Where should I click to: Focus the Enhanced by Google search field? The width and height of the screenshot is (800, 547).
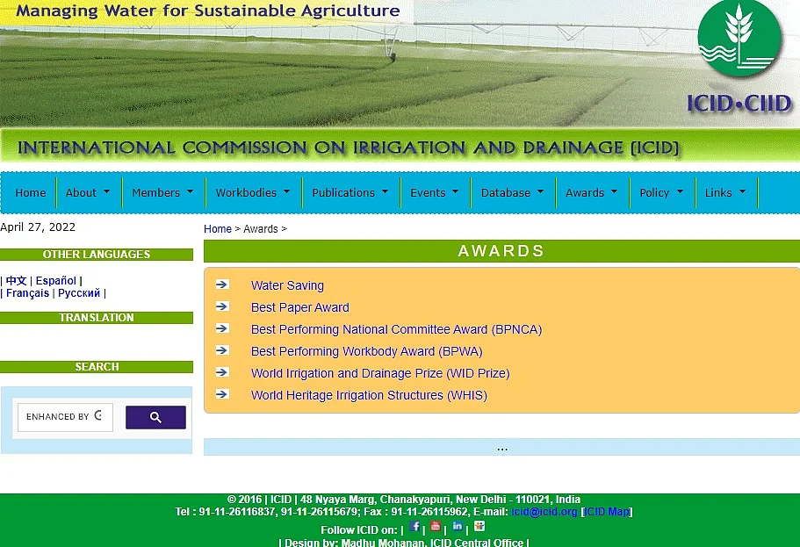pyautogui.click(x=65, y=417)
